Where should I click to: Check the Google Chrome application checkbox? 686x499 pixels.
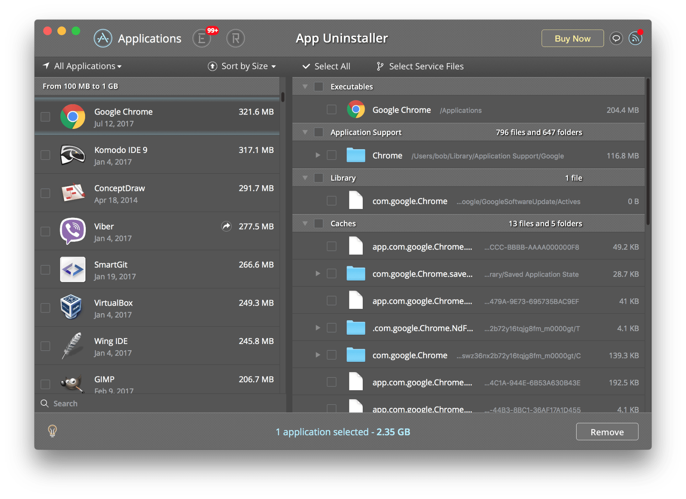pyautogui.click(x=45, y=117)
